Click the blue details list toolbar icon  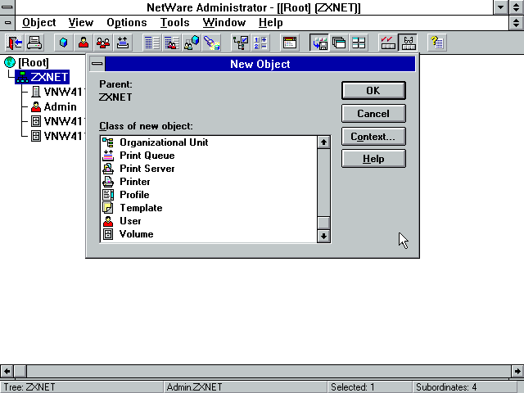(x=152, y=43)
